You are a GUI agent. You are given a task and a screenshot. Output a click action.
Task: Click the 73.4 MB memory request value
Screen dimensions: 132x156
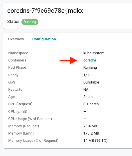[x=90, y=126]
